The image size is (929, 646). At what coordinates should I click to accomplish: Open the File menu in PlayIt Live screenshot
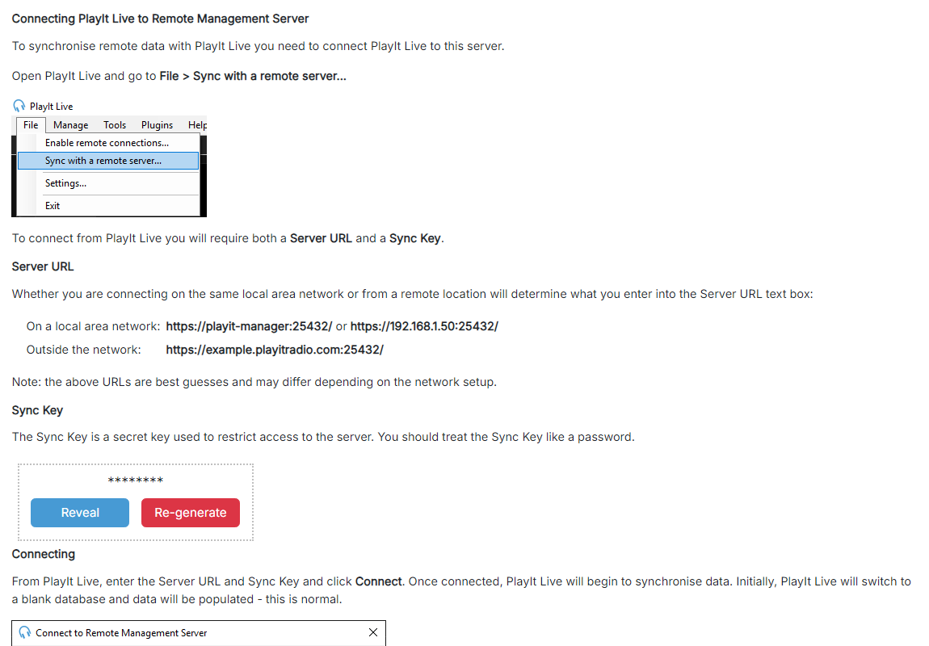click(31, 125)
